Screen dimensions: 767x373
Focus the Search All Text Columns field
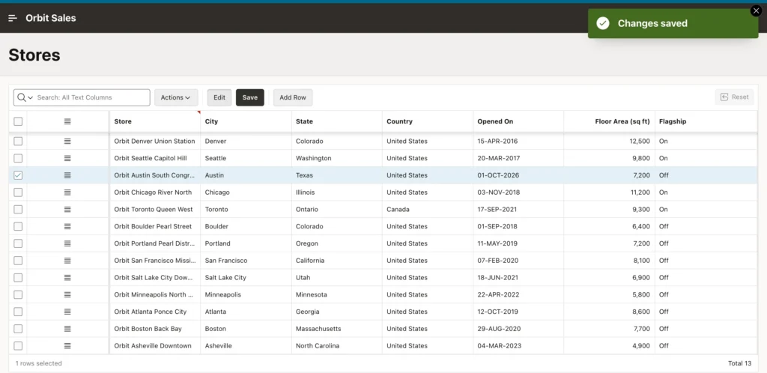(92, 97)
